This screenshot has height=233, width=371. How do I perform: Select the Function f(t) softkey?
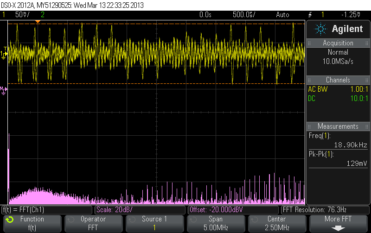32,223
